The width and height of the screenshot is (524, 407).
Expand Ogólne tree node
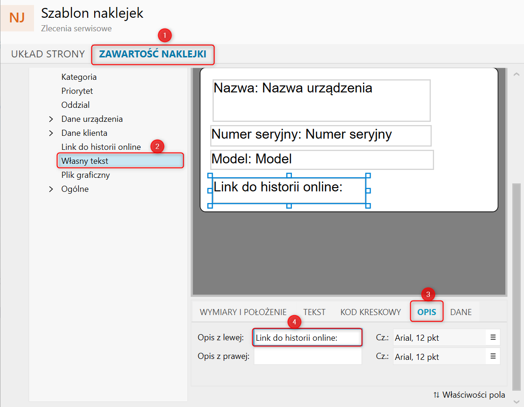point(51,189)
